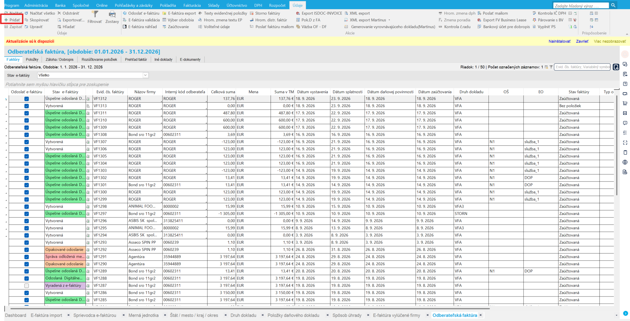Click the Nainštalovať update link
Viewport: 630px width, 321px height.
point(559,41)
